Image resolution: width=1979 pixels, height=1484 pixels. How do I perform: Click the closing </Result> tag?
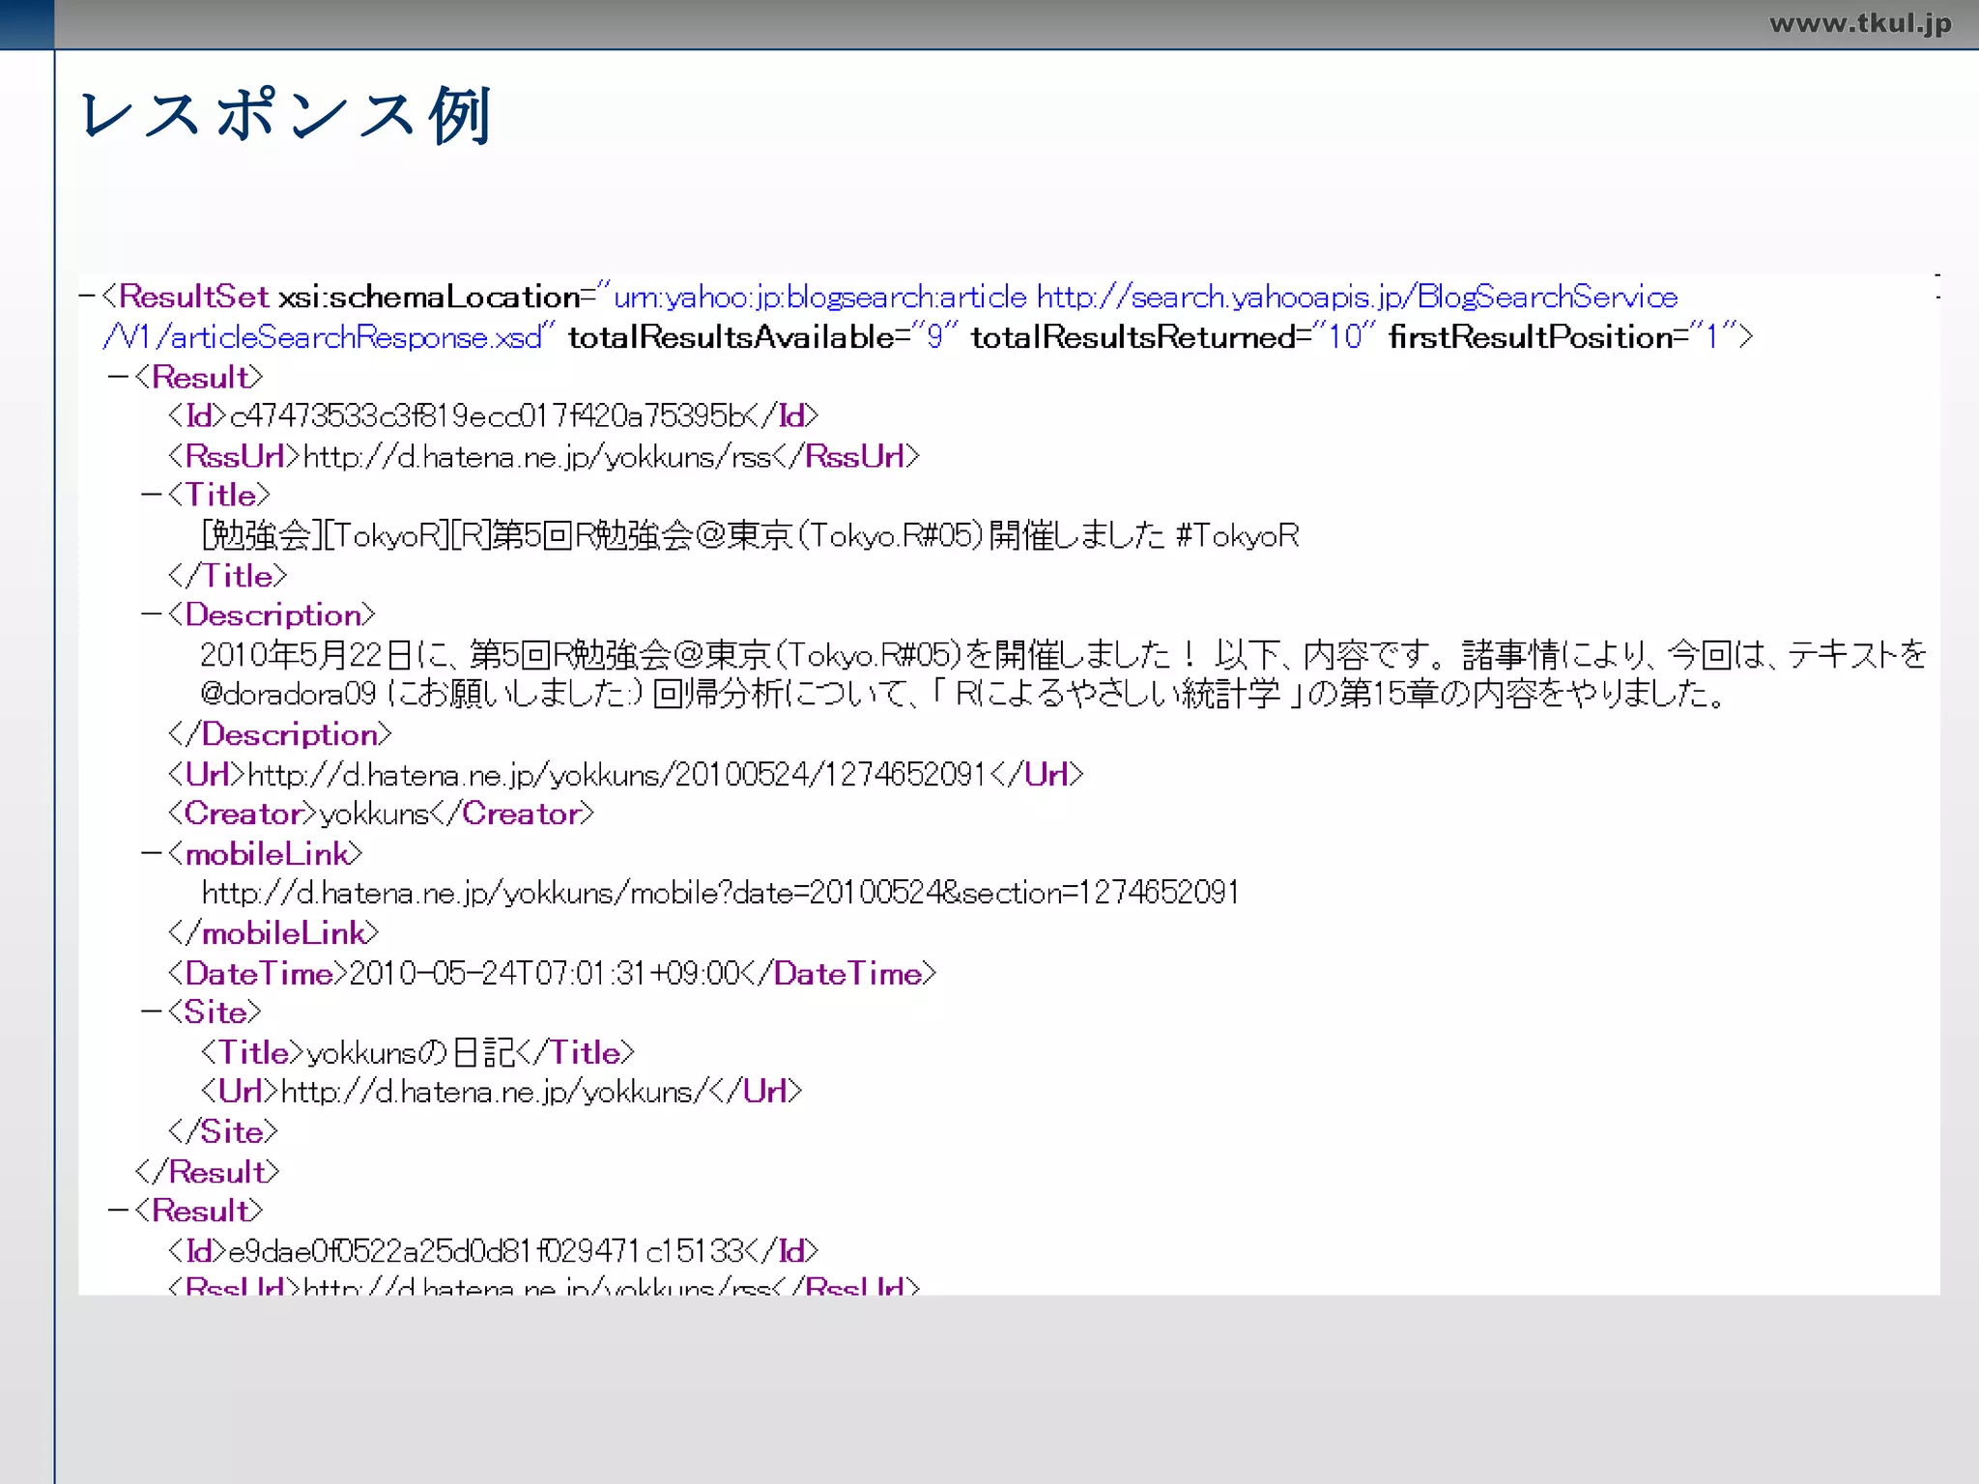click(x=208, y=1172)
